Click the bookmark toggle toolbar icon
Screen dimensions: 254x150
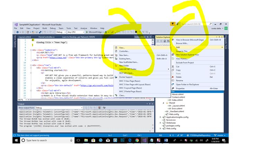pos(136,32)
